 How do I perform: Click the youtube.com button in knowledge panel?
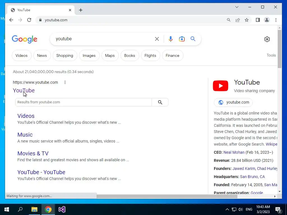click(x=233, y=102)
